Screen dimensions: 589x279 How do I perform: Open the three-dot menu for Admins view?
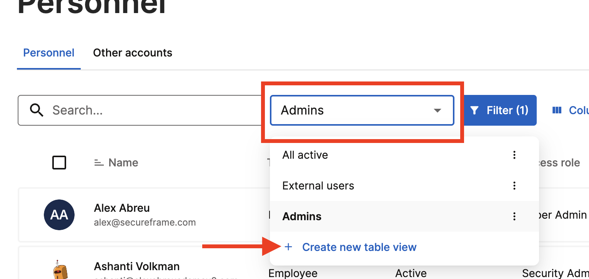(x=514, y=216)
